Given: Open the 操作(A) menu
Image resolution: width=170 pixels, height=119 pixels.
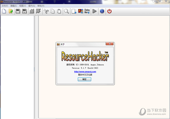Looking at the screenshot, I should coord(32,6).
